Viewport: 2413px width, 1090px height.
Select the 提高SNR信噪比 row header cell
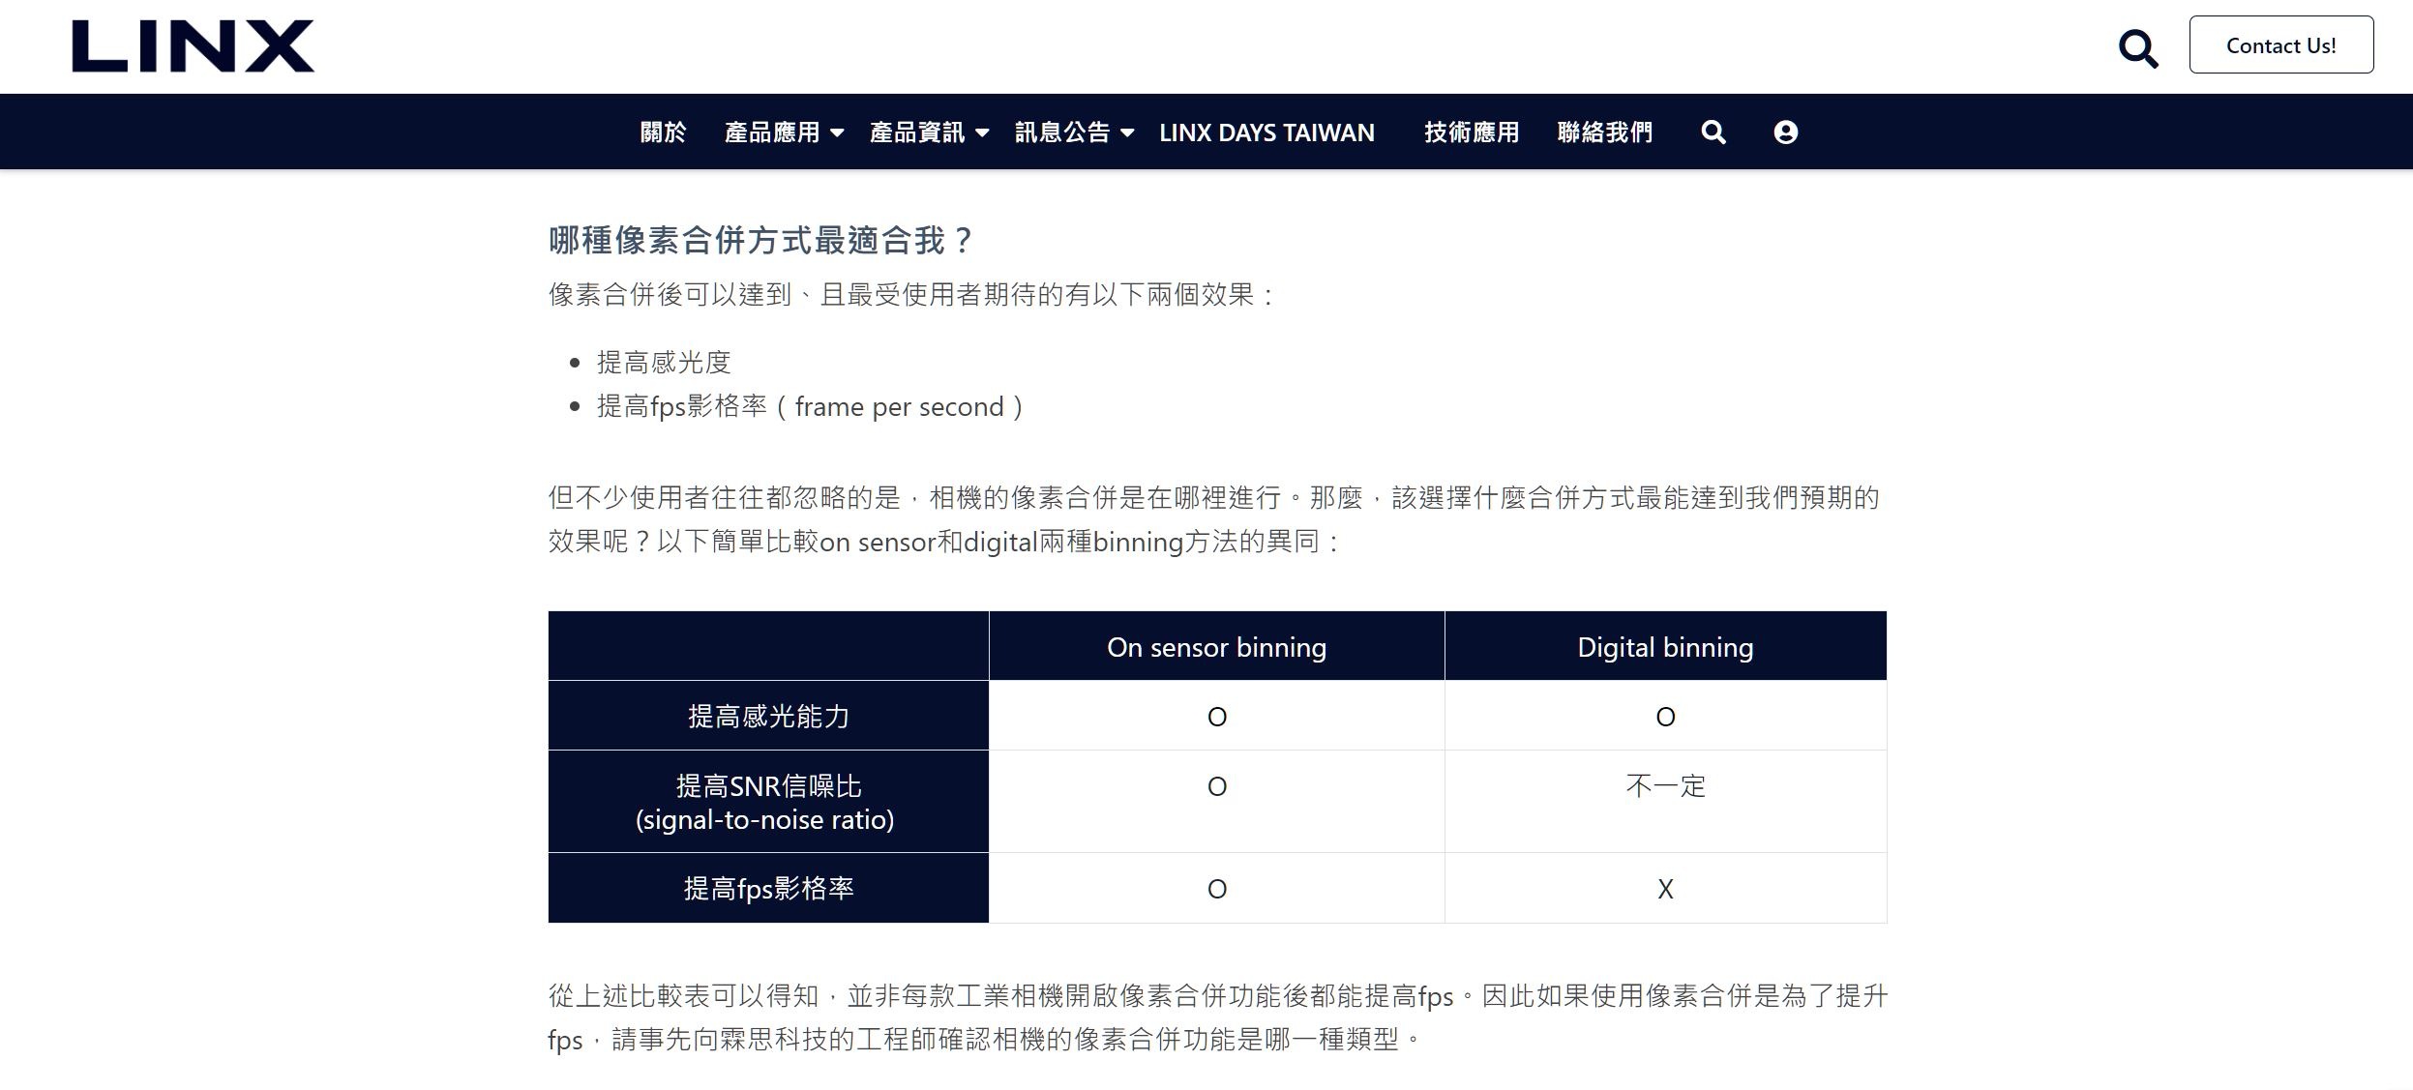coord(768,802)
